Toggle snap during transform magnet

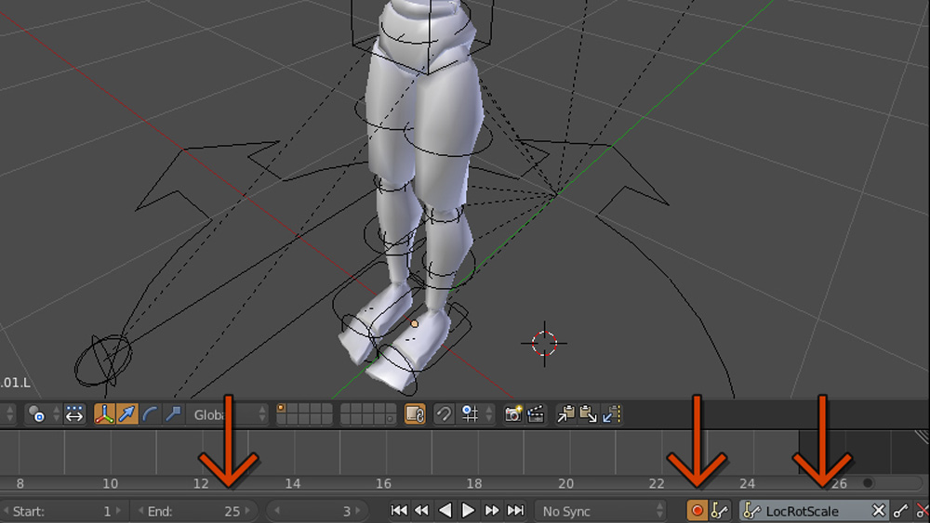[x=445, y=414]
